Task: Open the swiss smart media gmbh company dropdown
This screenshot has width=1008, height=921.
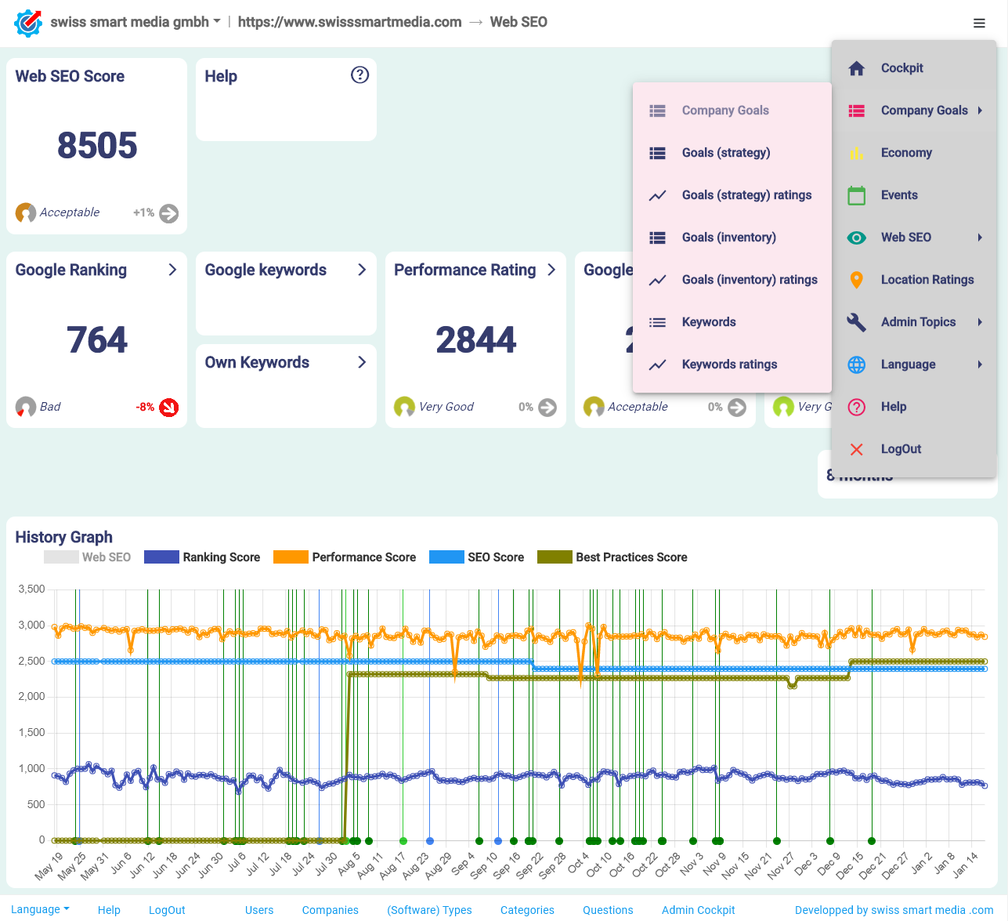Action: tap(135, 22)
